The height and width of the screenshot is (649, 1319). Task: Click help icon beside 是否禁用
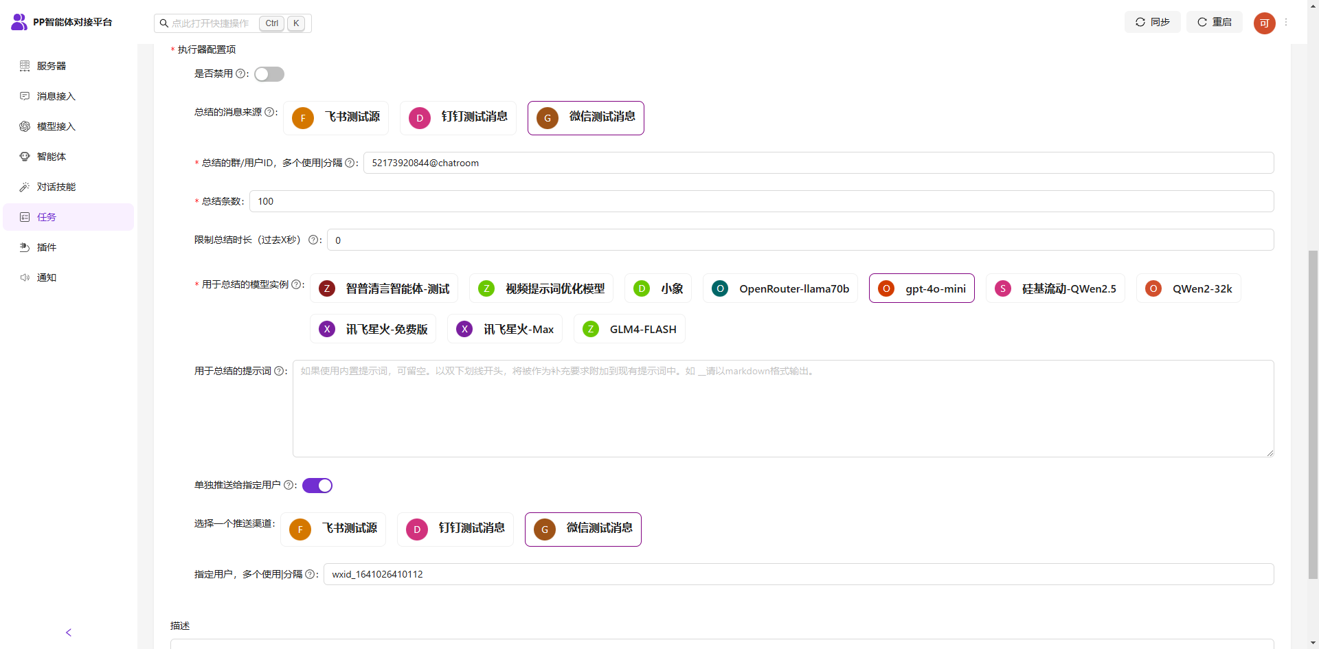(x=240, y=73)
